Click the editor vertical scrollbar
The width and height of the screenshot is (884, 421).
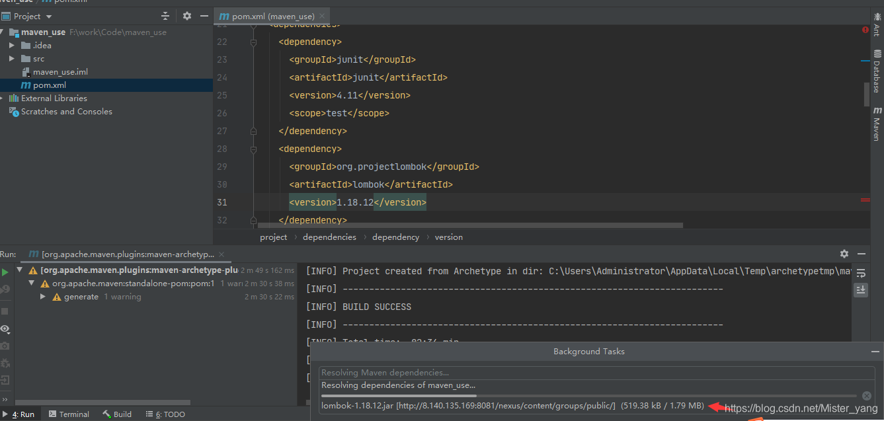pos(867,95)
